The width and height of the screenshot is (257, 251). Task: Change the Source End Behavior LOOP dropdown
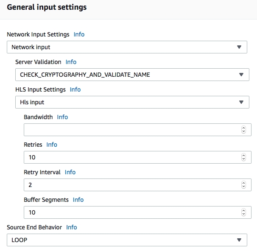pos(127,240)
